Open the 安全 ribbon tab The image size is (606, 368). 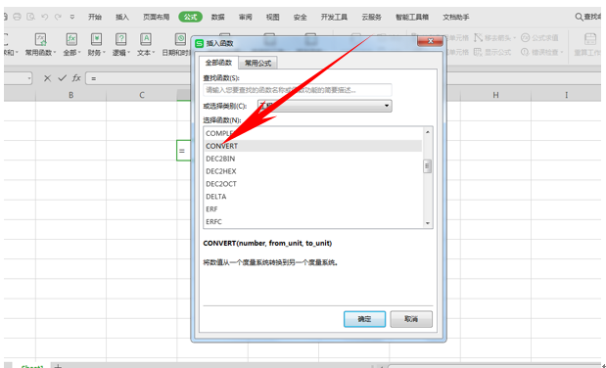(x=300, y=17)
